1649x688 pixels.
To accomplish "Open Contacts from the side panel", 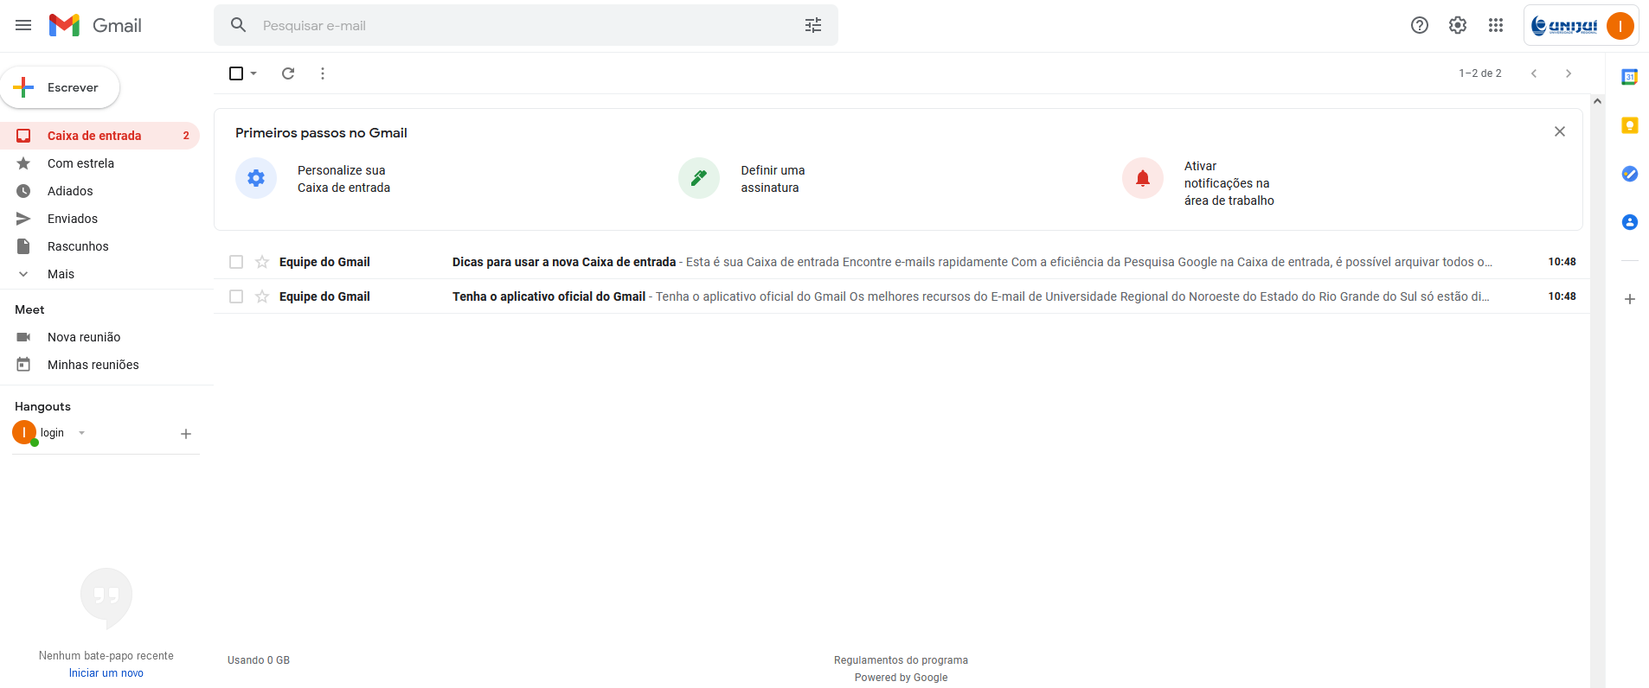I will (x=1629, y=222).
